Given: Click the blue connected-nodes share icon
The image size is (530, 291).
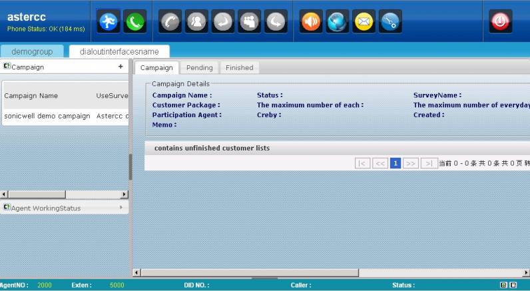Looking at the screenshot, I should click(390, 21).
